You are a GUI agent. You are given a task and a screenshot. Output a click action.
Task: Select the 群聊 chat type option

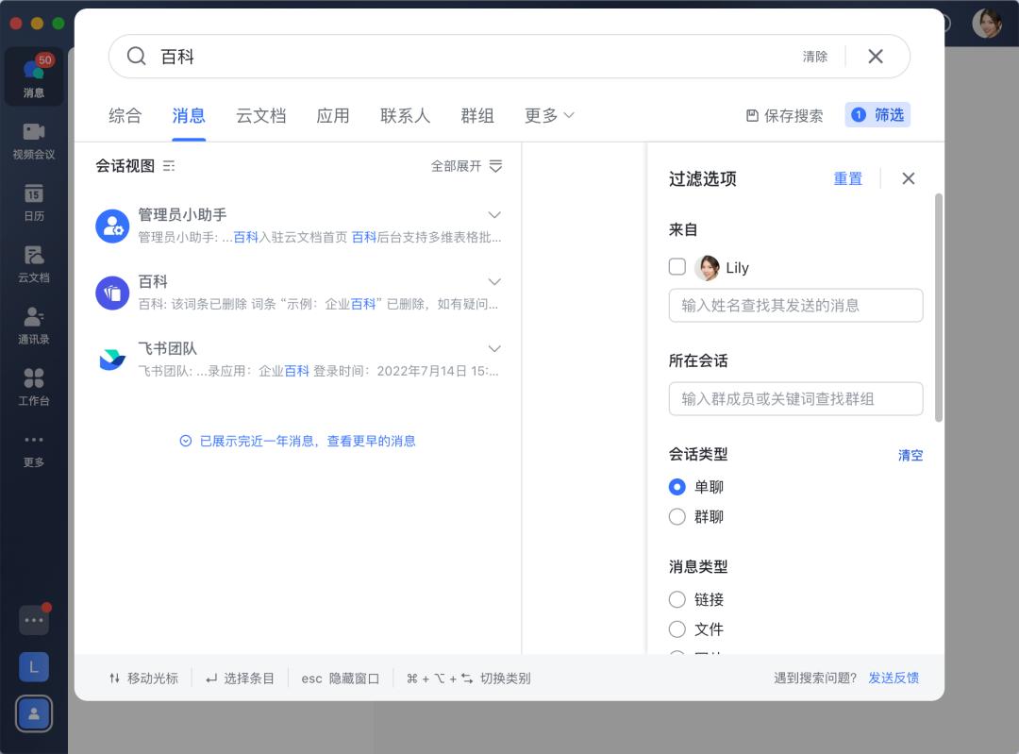[677, 517]
